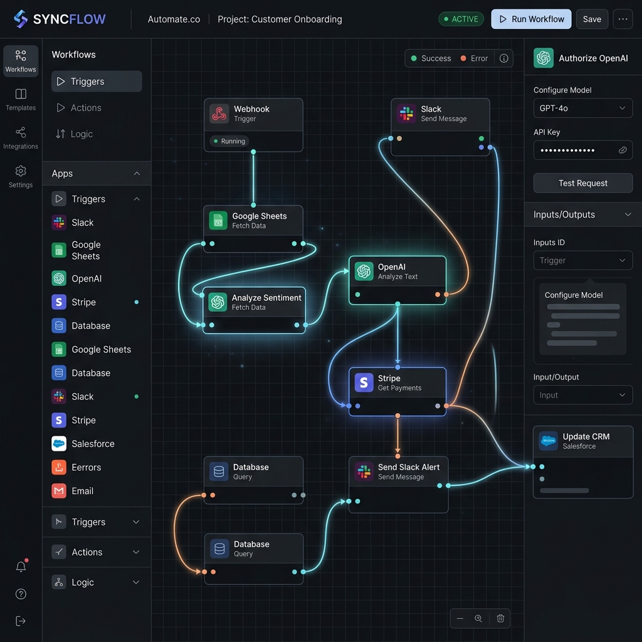Click the API Key input field
The height and width of the screenshot is (642, 642).
(582, 150)
